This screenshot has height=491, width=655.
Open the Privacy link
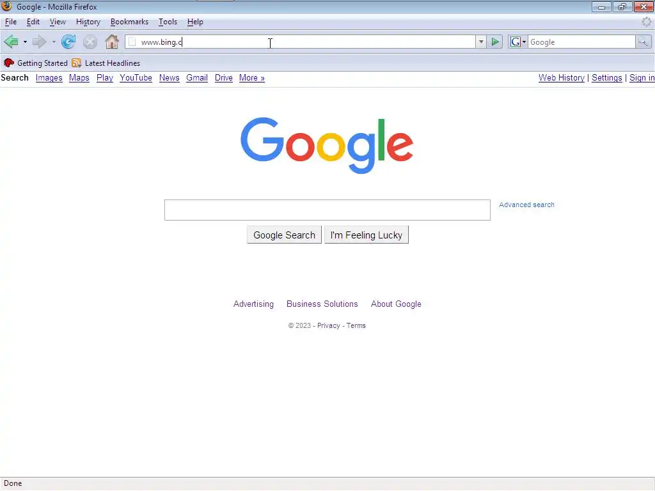(x=328, y=325)
